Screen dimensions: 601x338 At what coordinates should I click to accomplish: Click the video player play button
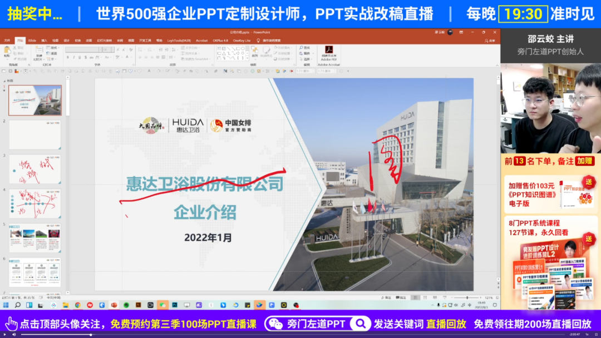[5, 335]
